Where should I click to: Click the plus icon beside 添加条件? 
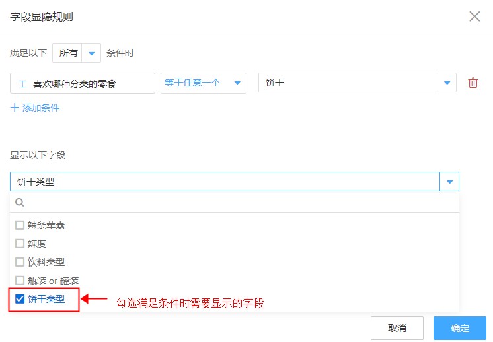[15, 107]
